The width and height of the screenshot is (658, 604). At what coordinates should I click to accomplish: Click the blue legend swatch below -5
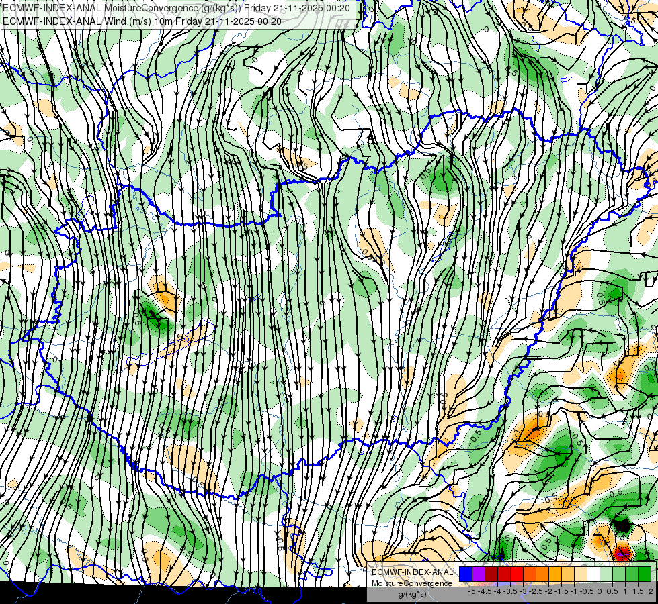(466, 574)
